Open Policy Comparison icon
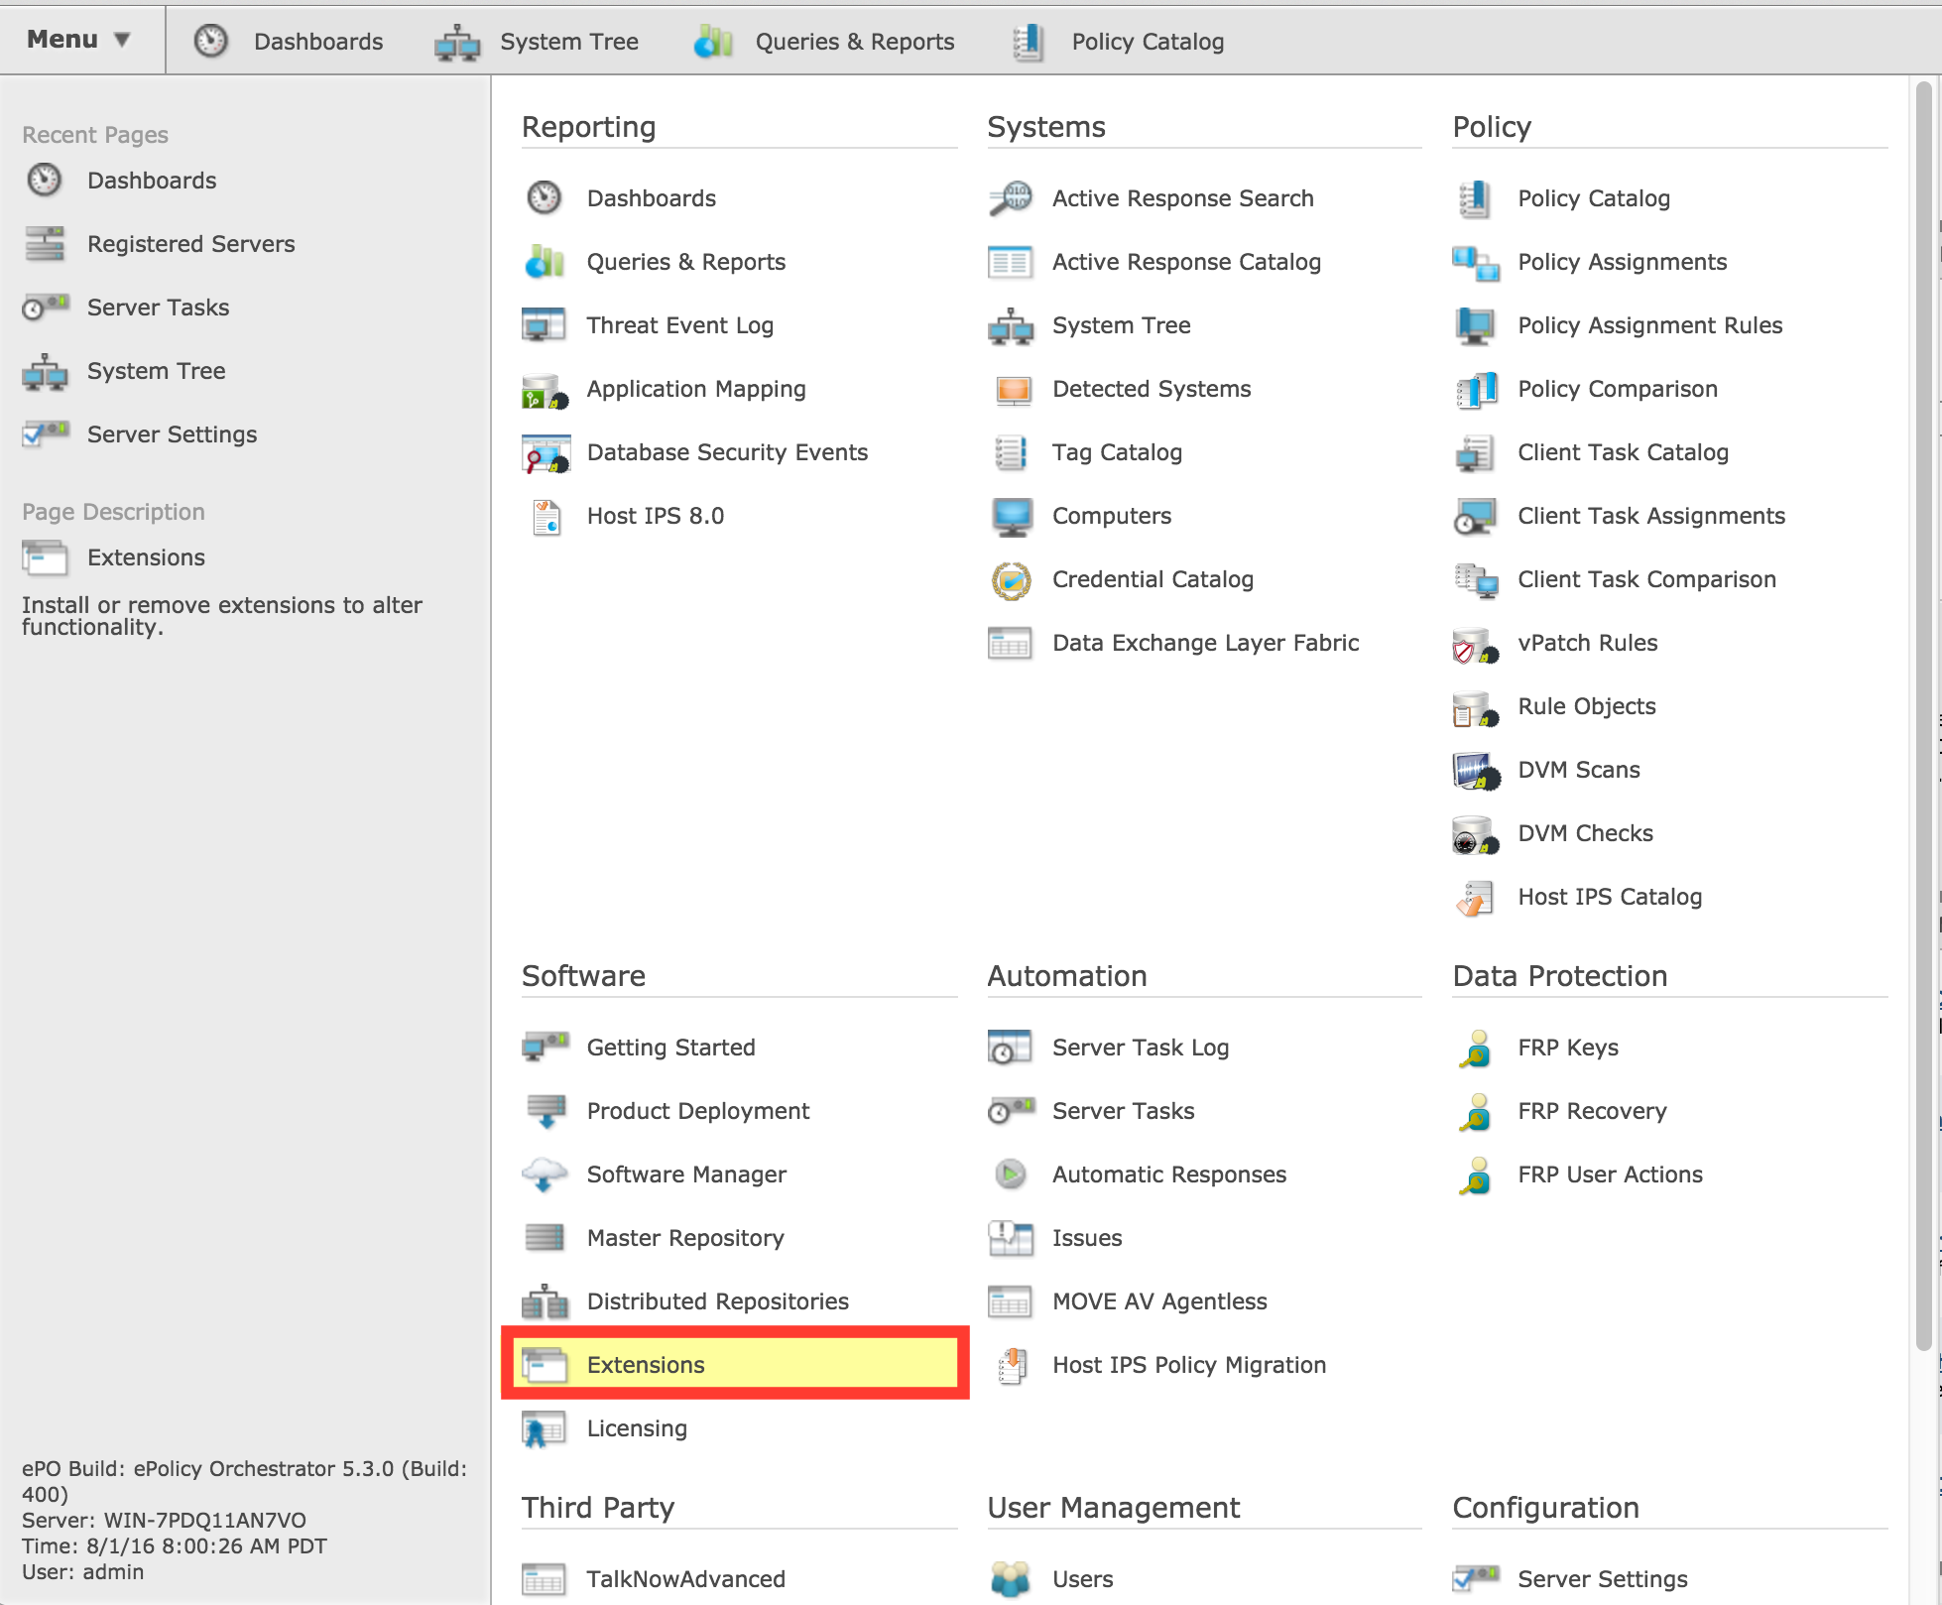Viewport: 1942px width, 1605px height. tap(1477, 390)
